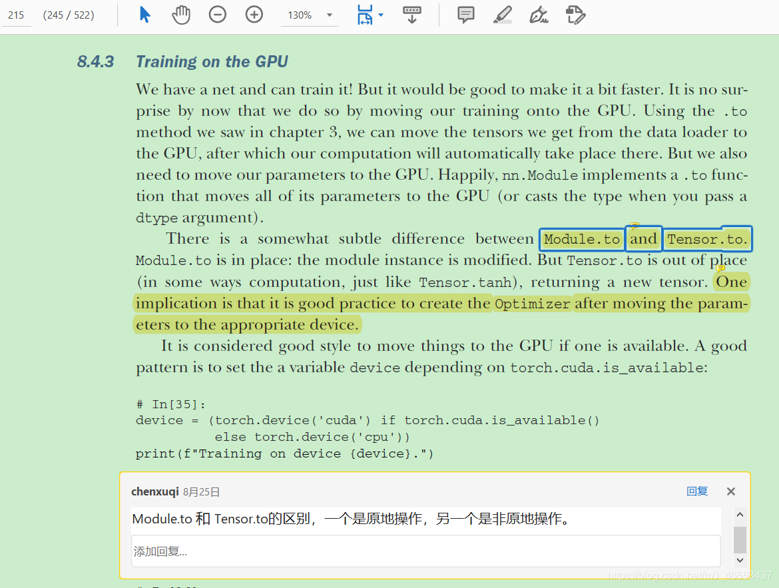Open the sign document pen tool
This screenshot has height=588, width=779.
pos(539,15)
